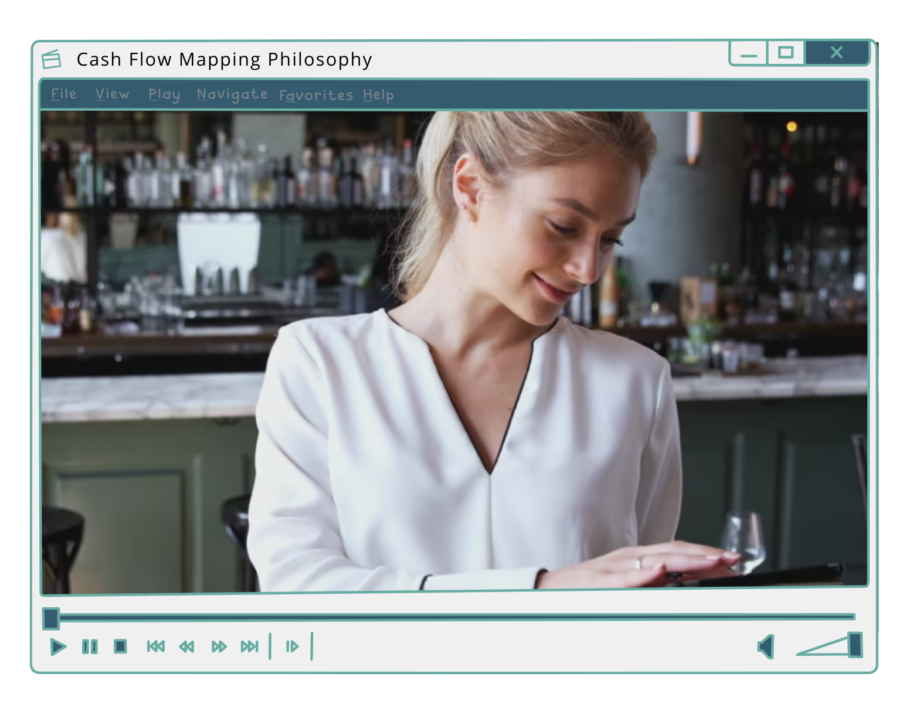This screenshot has height=711, width=906.
Task: Open the File menu
Action: [63, 94]
